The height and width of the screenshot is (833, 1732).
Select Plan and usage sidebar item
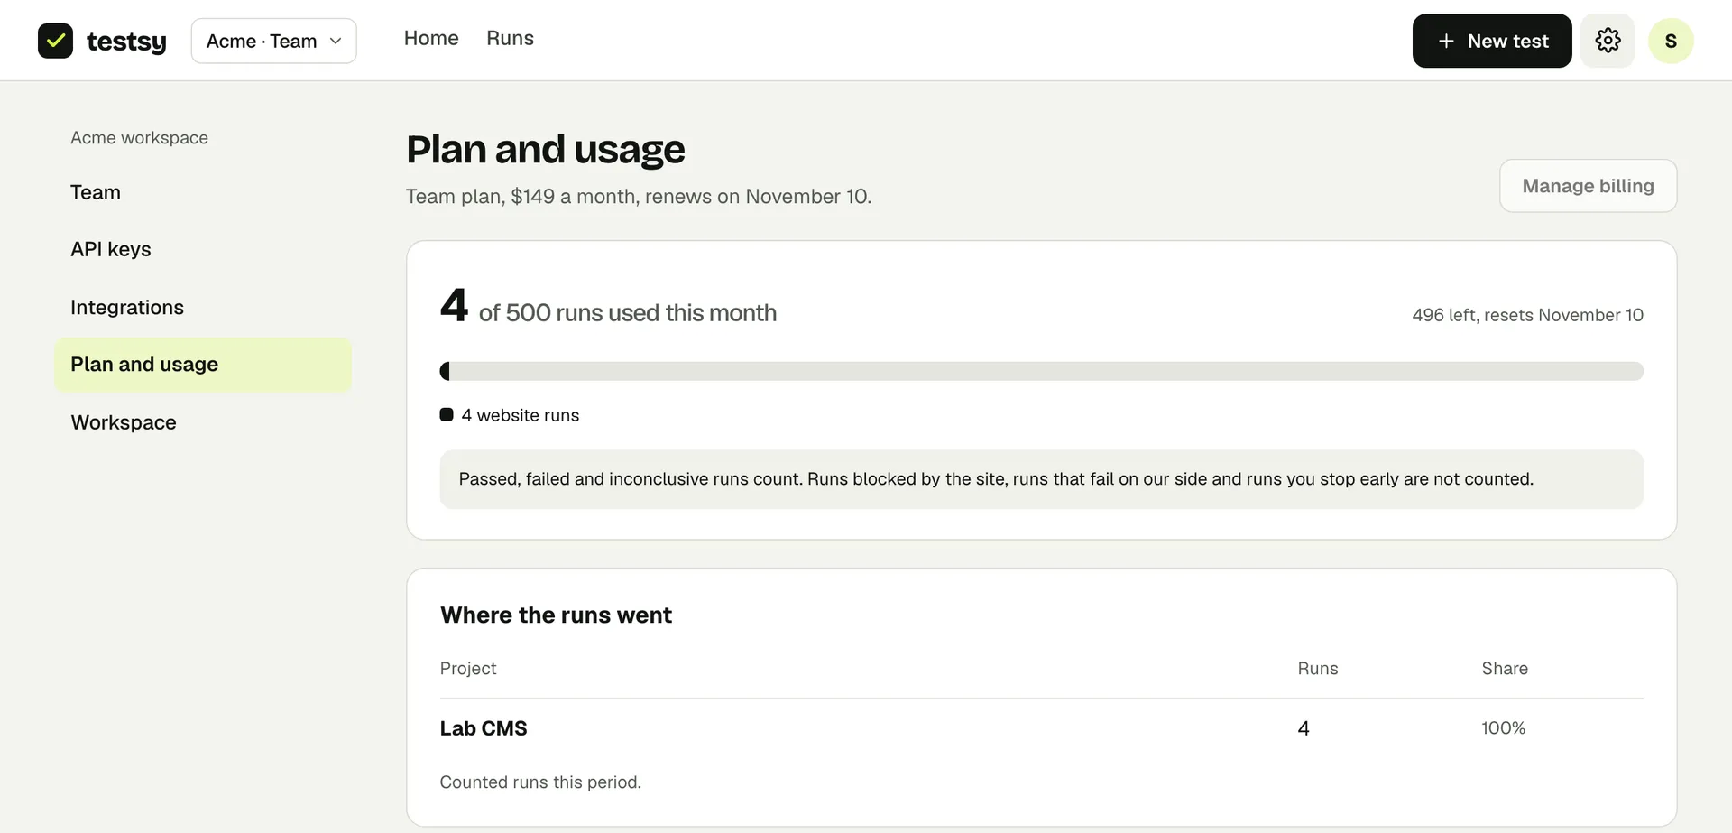(203, 365)
